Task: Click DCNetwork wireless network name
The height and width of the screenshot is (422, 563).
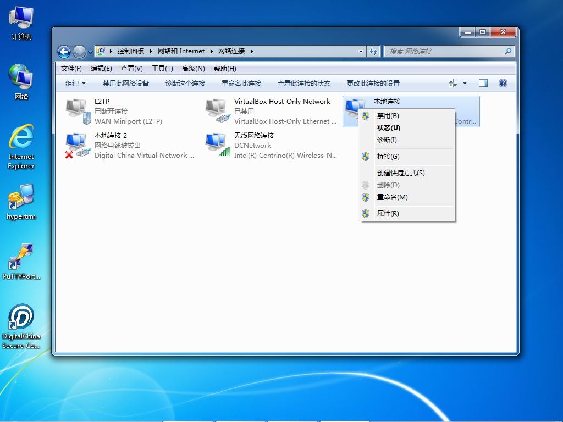Action: click(252, 145)
